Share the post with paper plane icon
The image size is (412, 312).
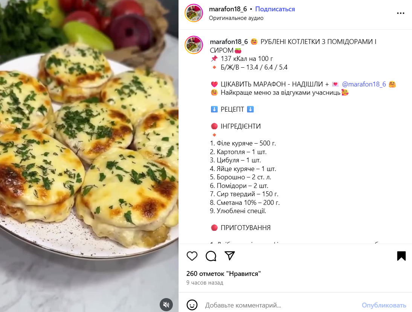coord(230,256)
